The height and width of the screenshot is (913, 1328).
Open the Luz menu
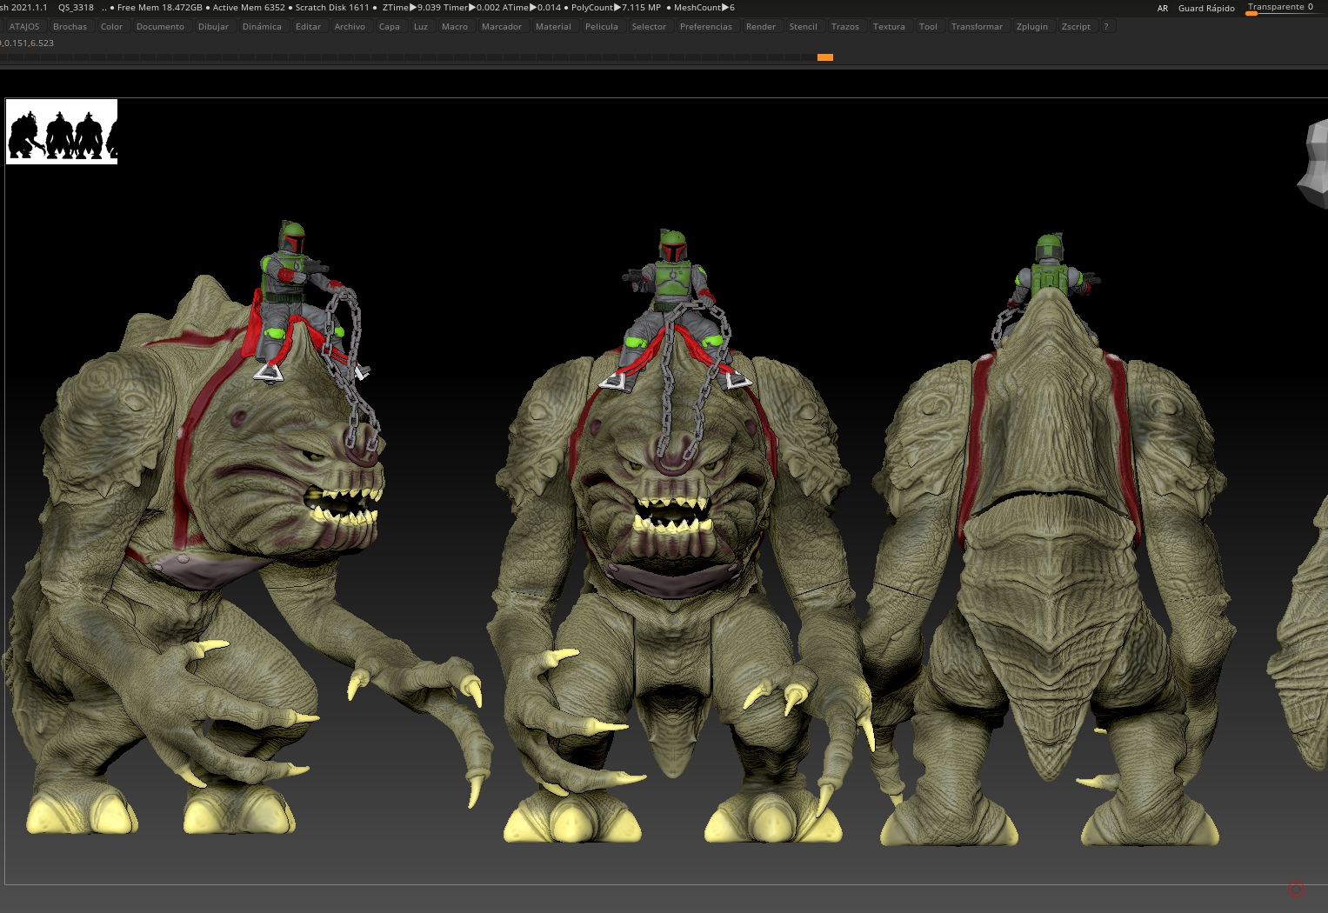421,27
